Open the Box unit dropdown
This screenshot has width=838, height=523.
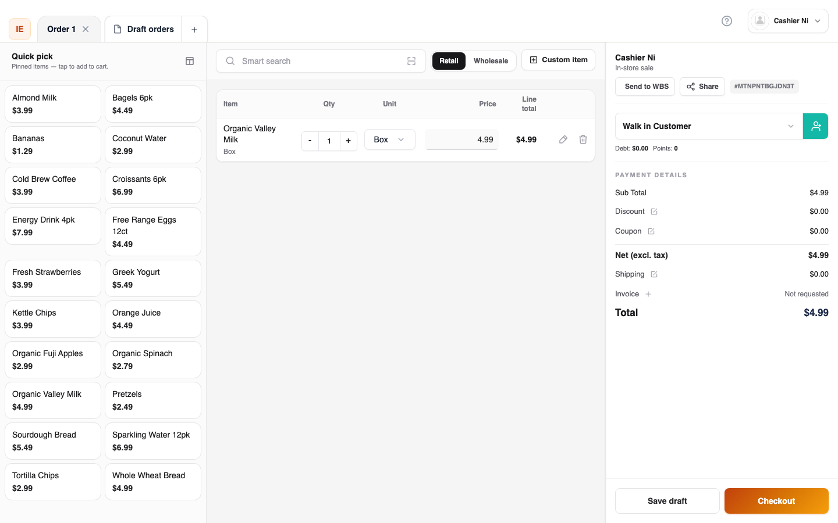(390, 139)
